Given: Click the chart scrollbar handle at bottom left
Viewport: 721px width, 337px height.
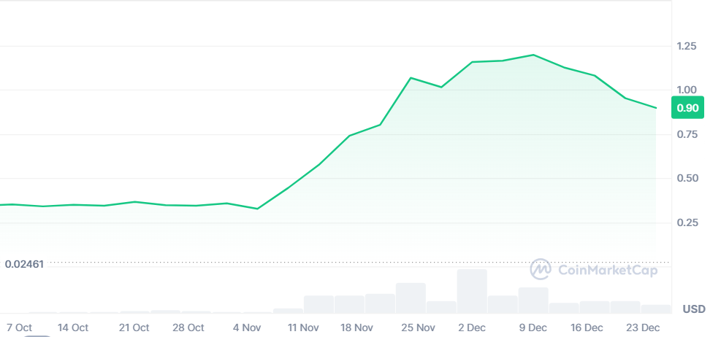Looking at the screenshot, I should 37,336.
